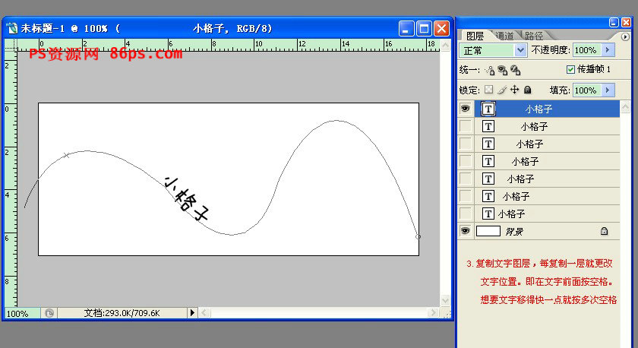The width and height of the screenshot is (638, 348).
Task: Show the third 小格子 layer from top
Action: pyautogui.click(x=465, y=144)
